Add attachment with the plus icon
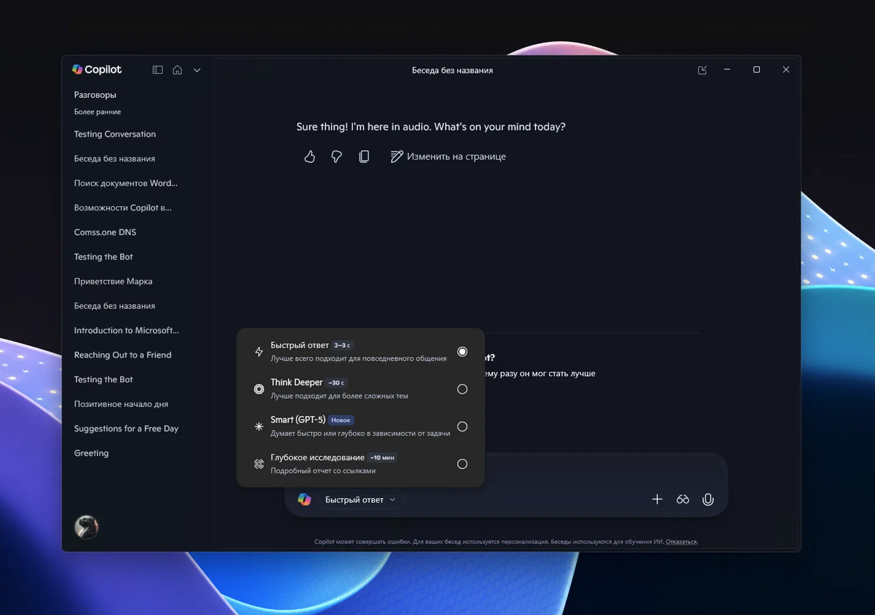 pyautogui.click(x=657, y=500)
